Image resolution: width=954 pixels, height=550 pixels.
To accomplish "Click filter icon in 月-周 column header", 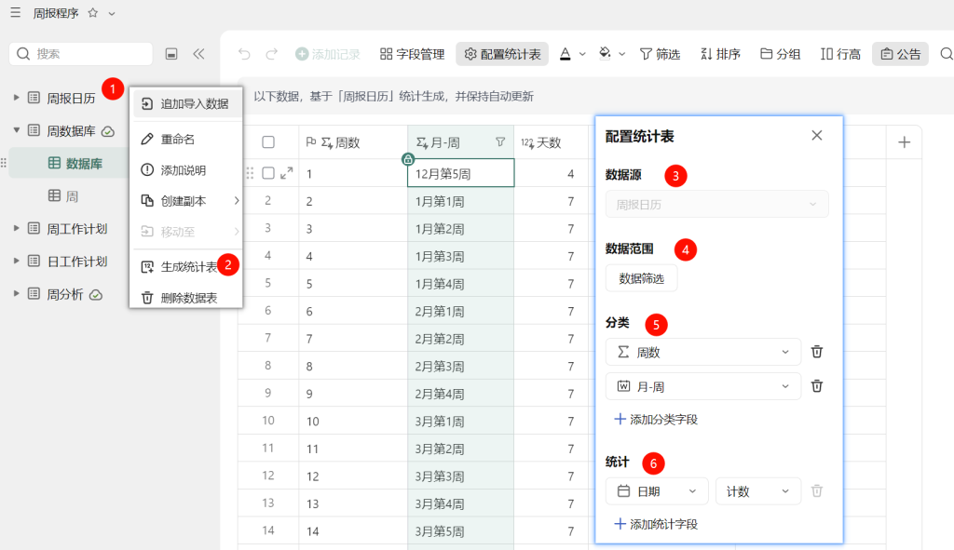I will click(x=500, y=142).
